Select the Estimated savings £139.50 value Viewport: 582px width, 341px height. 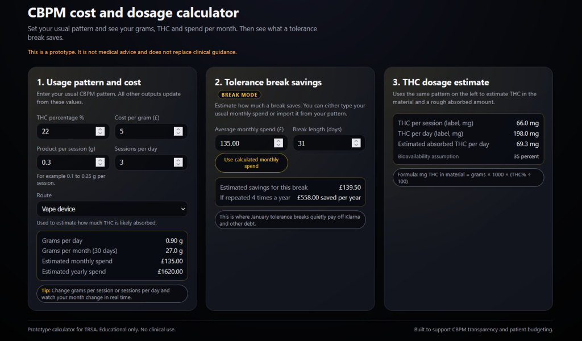point(350,188)
